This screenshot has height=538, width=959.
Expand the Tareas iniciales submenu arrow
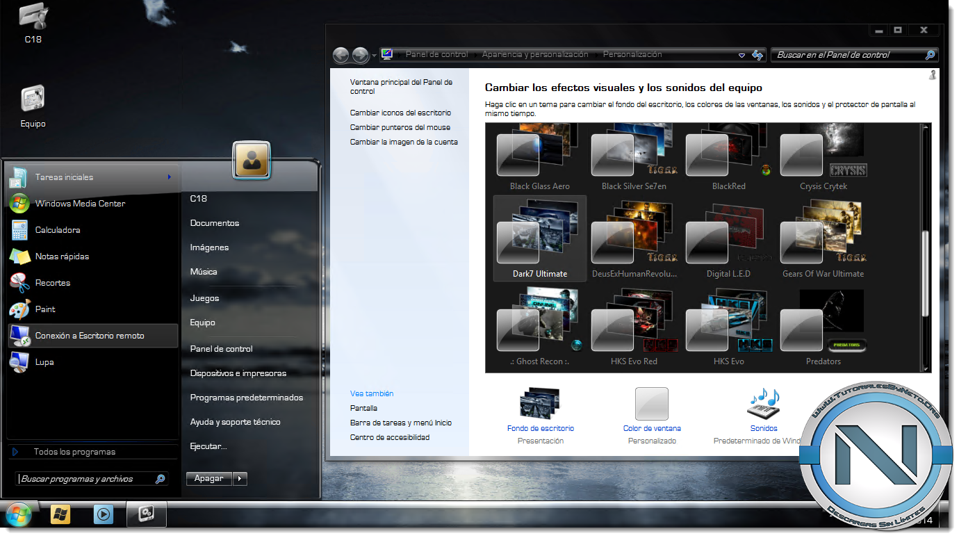pyautogui.click(x=170, y=177)
